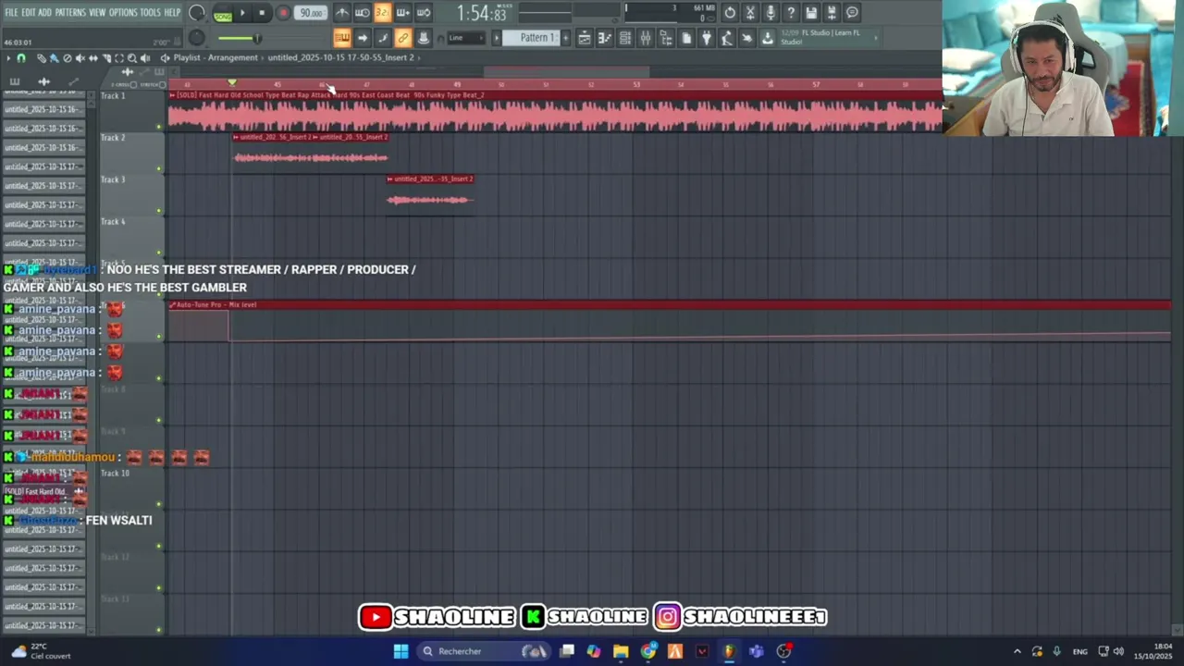Toggle the link/multilink controllers icon

tap(403, 38)
